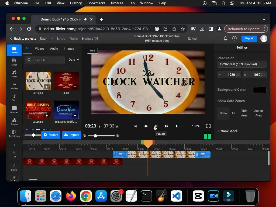Zoom out the timeline with magnifier minus
Image resolution: width=276 pixels, height=207 pixels.
85,136
